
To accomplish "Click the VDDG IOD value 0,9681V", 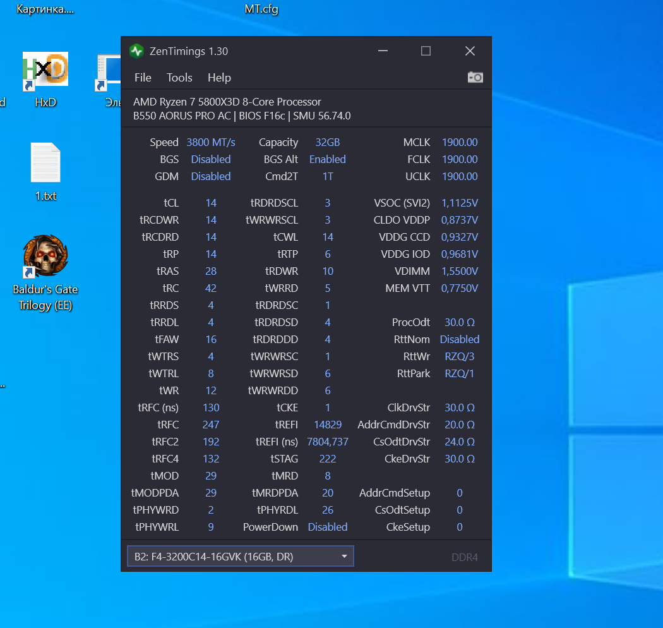I will click(x=460, y=255).
